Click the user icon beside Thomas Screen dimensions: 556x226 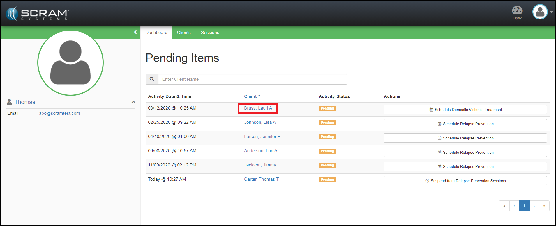[10, 102]
